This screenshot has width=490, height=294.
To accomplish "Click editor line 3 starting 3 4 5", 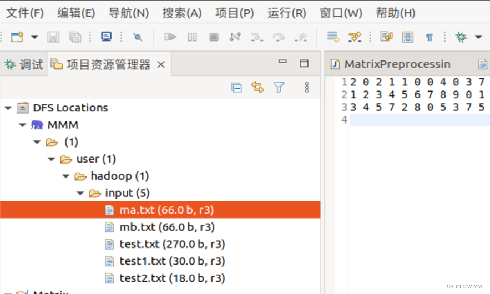I will 417,108.
